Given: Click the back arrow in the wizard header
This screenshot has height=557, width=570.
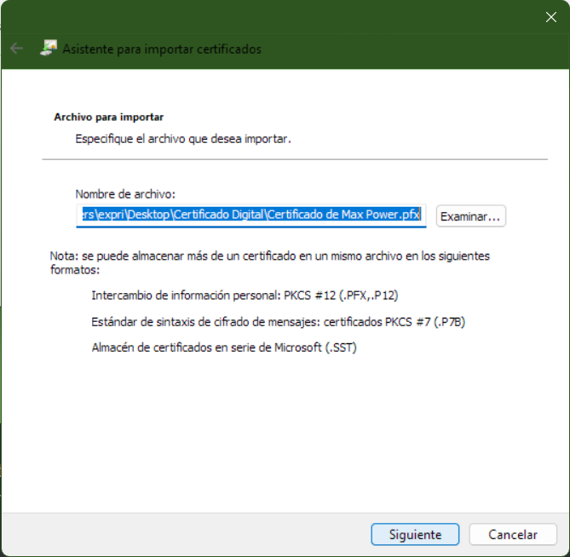Looking at the screenshot, I should (x=16, y=49).
